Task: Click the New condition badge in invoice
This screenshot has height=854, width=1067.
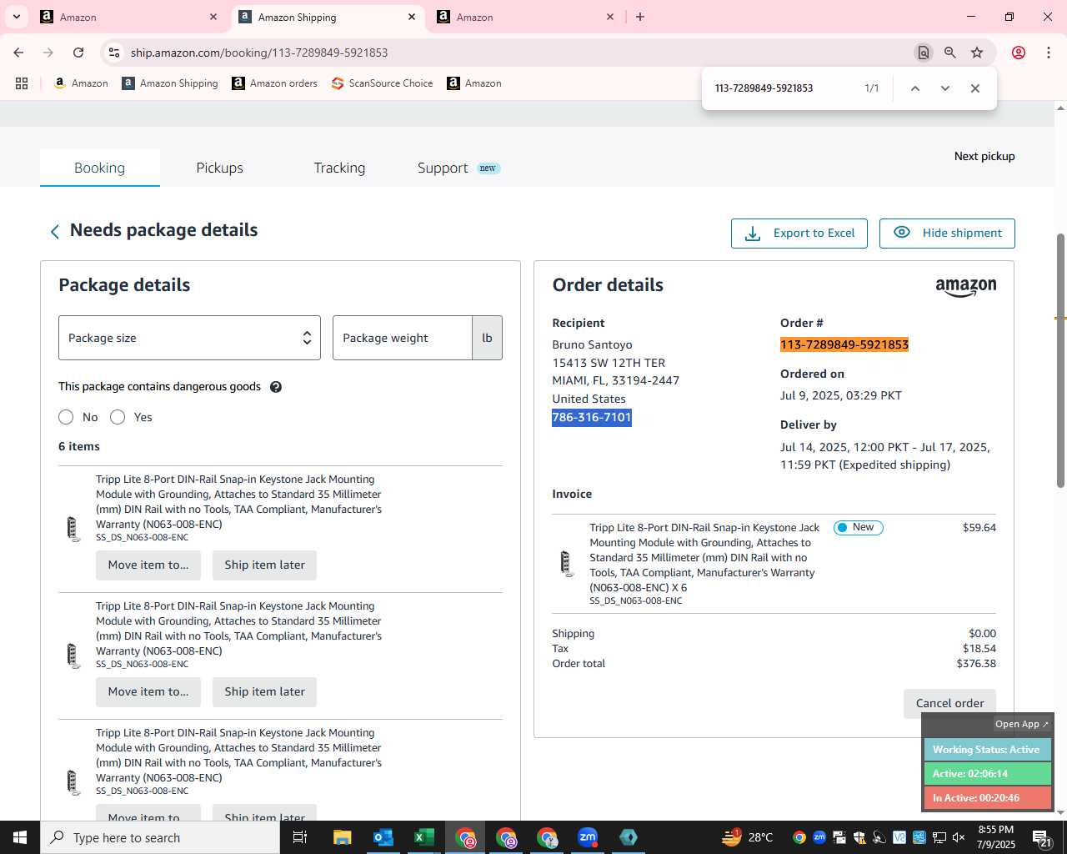Action: pyautogui.click(x=858, y=528)
